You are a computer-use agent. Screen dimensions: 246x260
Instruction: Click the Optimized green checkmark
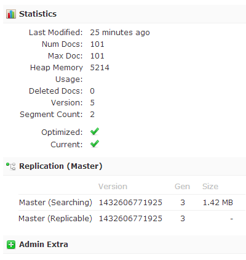coord(95,132)
